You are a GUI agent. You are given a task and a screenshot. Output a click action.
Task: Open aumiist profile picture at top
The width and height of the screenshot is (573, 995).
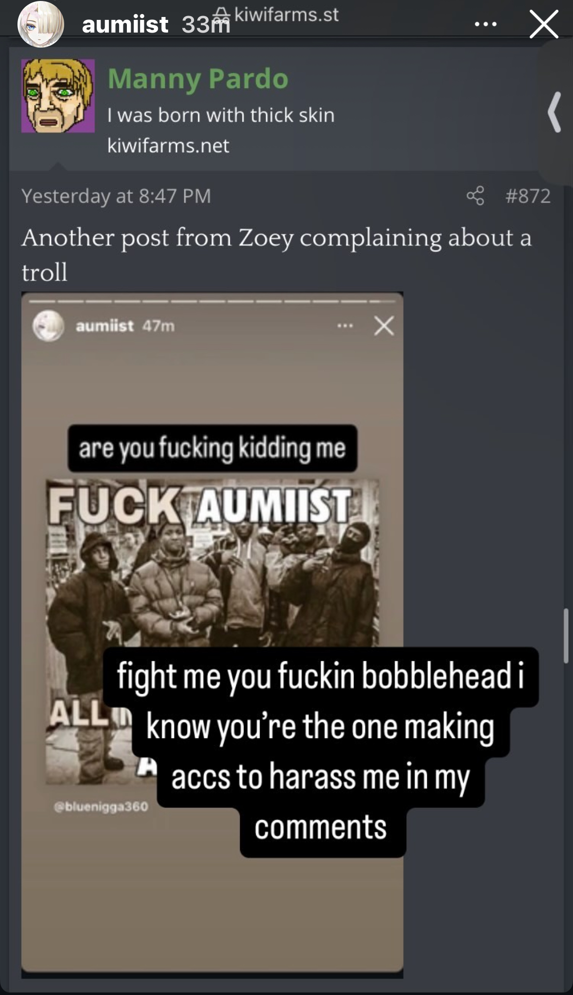point(41,24)
